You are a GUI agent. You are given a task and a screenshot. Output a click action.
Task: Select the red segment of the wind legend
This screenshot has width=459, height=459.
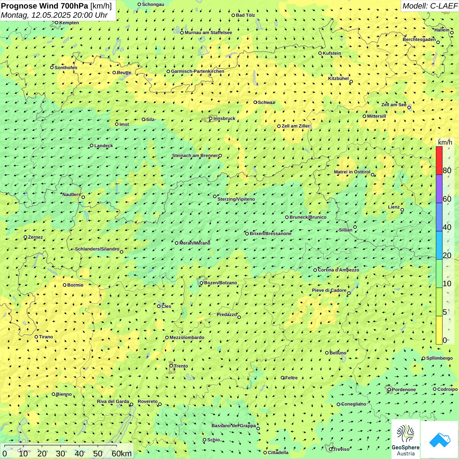(x=439, y=160)
